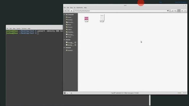Adjust the icon zoom slider in status bar
Screen dimensions: 189x106
tap(182, 93)
